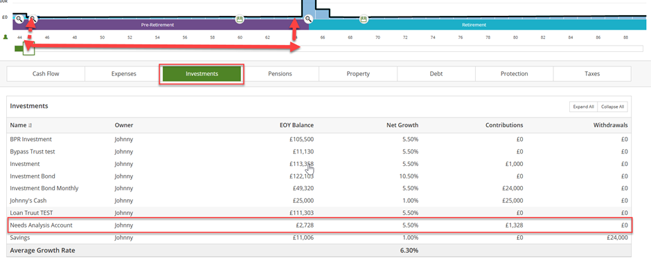Click the £2,728 EOY balance value

[x=304, y=225]
